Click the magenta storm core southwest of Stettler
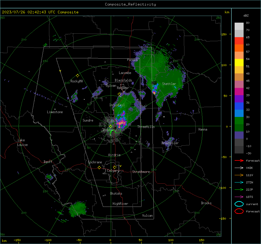The width and height of the screenshot is (261, 244). [154, 93]
